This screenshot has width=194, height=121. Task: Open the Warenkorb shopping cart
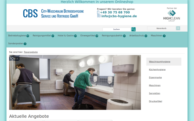(161, 28)
